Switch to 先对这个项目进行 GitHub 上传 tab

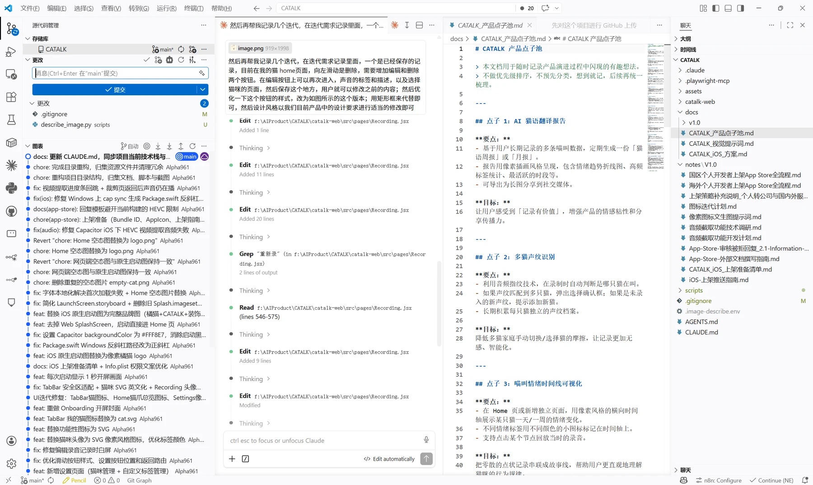point(594,25)
